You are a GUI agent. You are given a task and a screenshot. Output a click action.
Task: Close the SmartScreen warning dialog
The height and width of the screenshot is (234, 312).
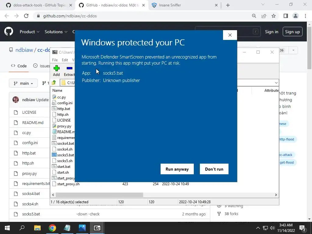pos(230,35)
